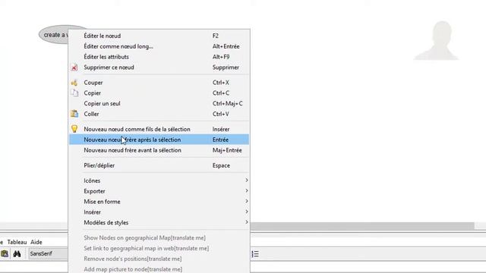Click the numbered list icon in toolbar
Viewport: 486px width, 273px height.
255,254
